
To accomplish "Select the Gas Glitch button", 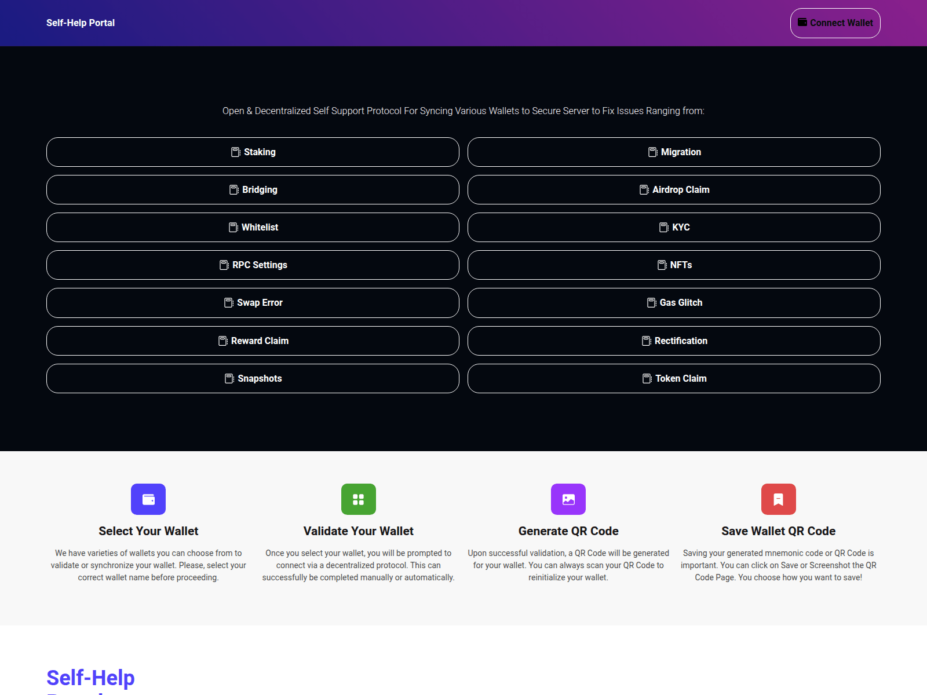I will click(674, 303).
